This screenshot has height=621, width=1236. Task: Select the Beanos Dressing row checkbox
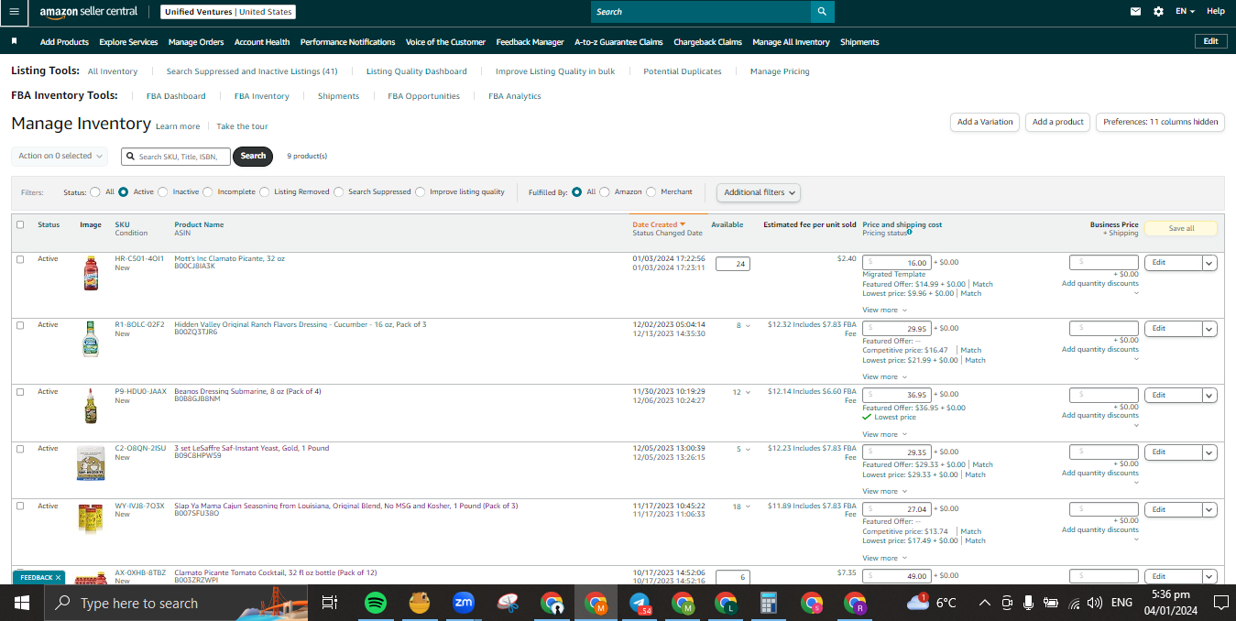coord(20,392)
